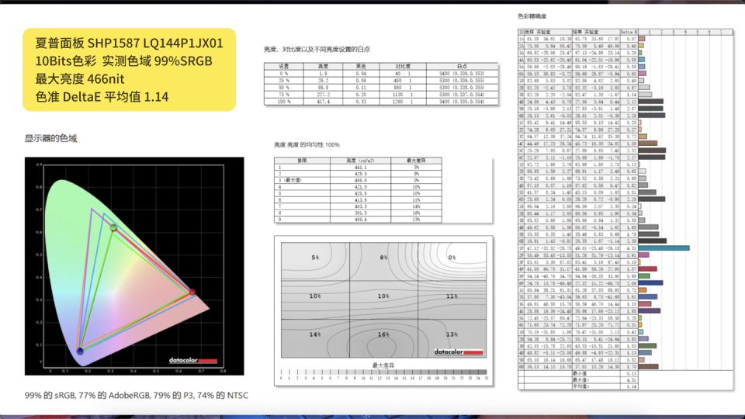This screenshot has width=745, height=419.
Task: Click the 设置 column header
Action: 284,67
